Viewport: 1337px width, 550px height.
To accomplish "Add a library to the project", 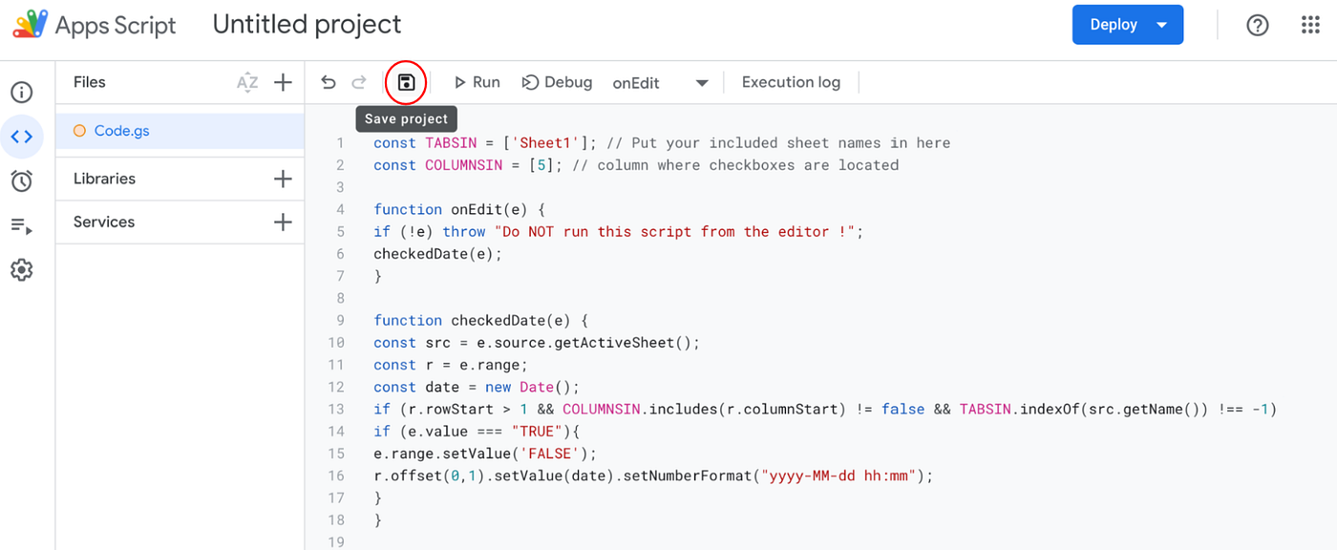I will (283, 179).
